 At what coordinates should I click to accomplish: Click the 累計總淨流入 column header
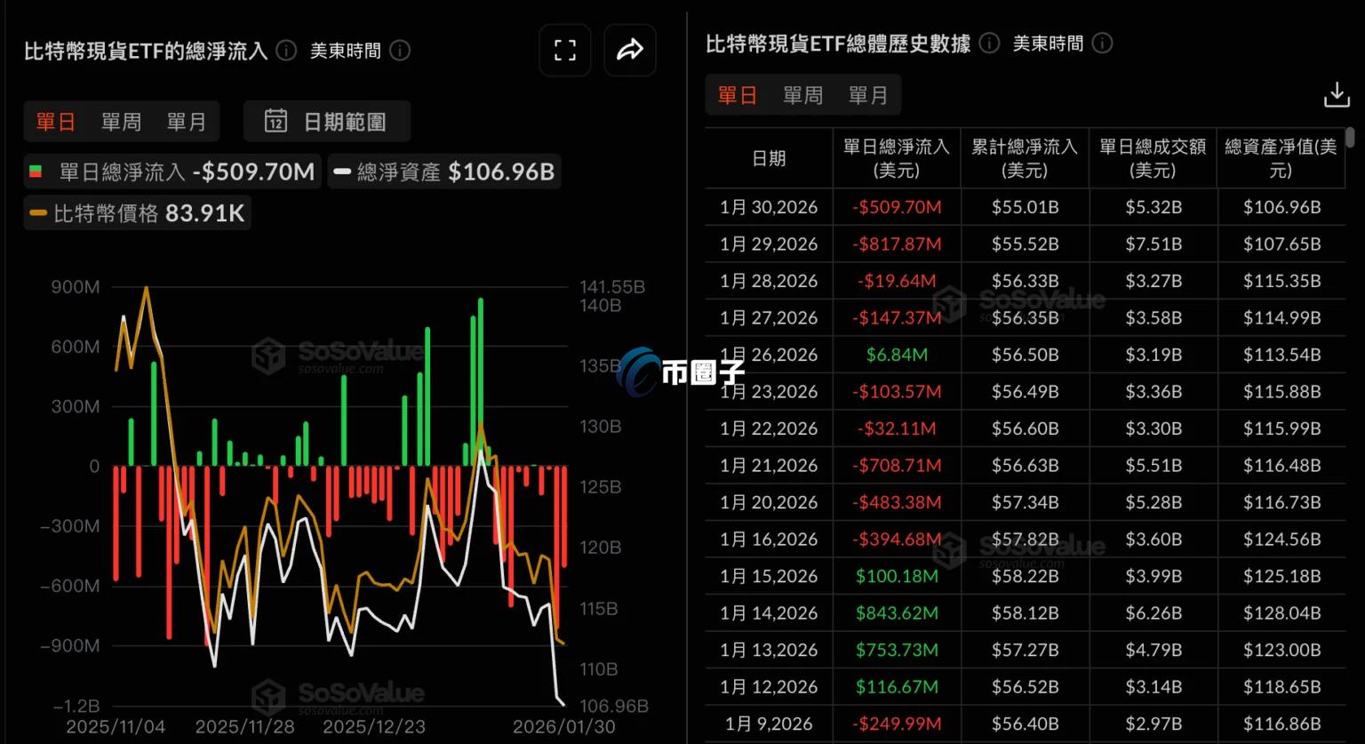coord(1024,158)
